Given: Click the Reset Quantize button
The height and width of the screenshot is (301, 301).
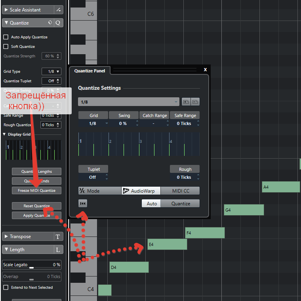Looking at the screenshot, I should tap(36, 206).
